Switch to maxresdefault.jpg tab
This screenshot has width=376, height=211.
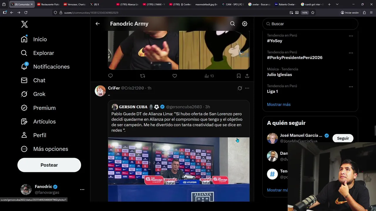tap(206, 4)
